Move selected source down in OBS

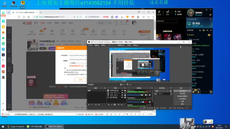click(x=122, y=105)
